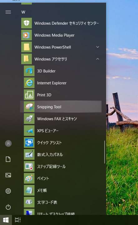Open ペイント from the app list

click(x=43, y=178)
